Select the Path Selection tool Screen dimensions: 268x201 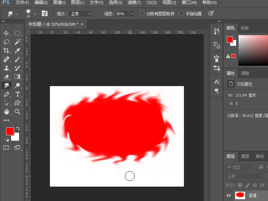pyautogui.click(x=6, y=103)
